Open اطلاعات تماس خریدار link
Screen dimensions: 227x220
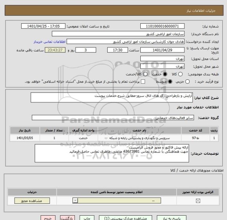[50, 42]
